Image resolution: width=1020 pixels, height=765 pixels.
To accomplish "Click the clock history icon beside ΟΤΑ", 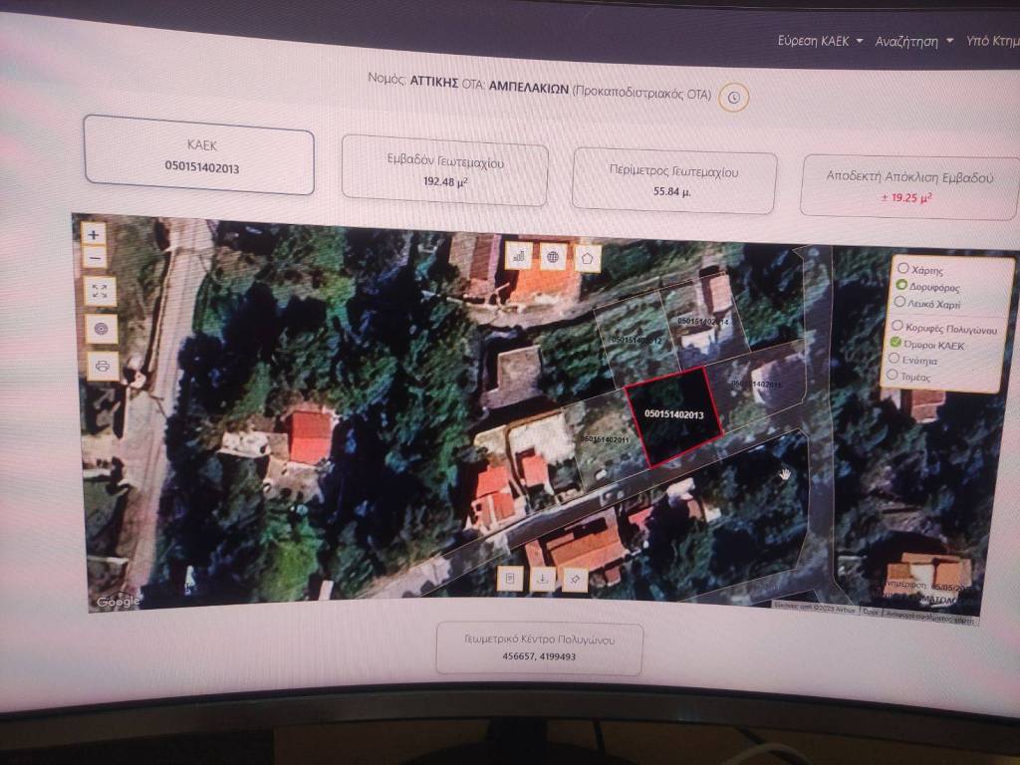I will 734,98.
